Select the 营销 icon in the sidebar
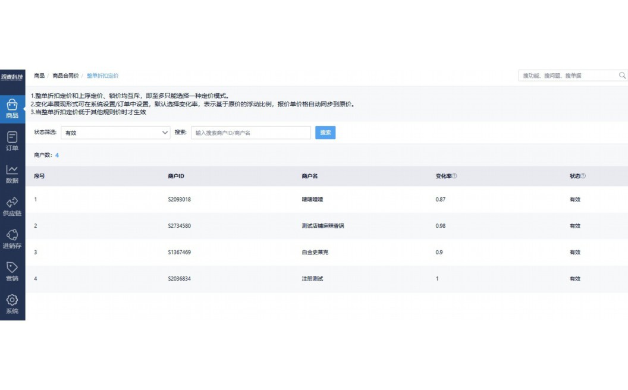628x390 pixels. click(x=12, y=270)
